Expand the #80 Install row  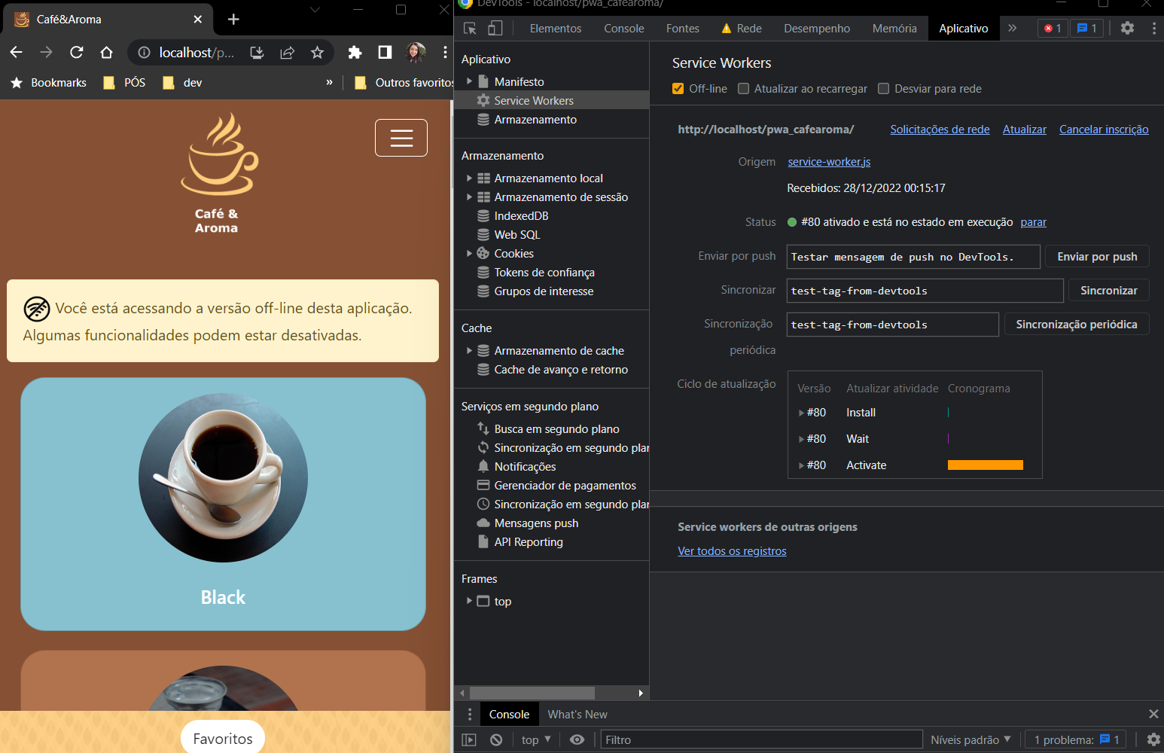[801, 413]
